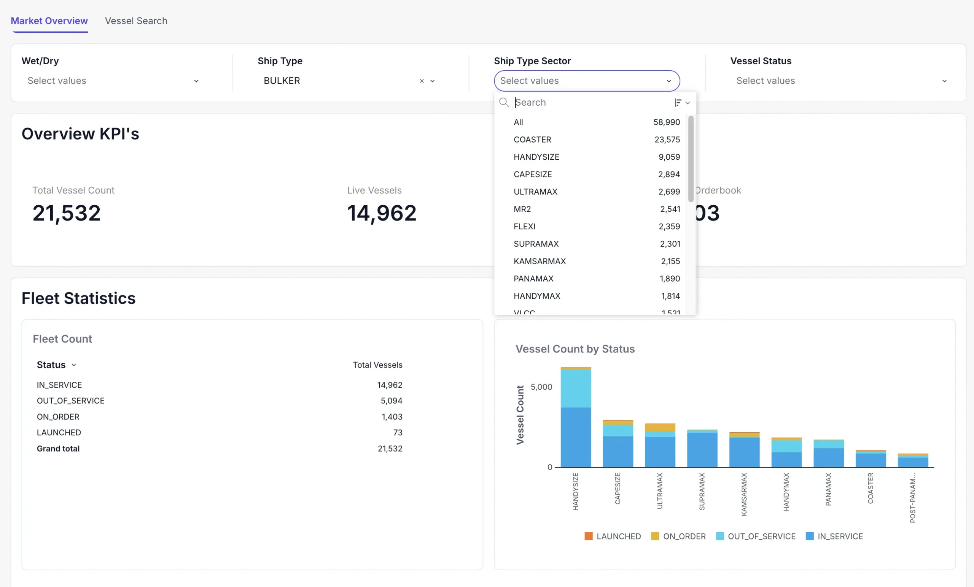
Task: Choose ULTRAMAX in sector list
Action: point(590,192)
